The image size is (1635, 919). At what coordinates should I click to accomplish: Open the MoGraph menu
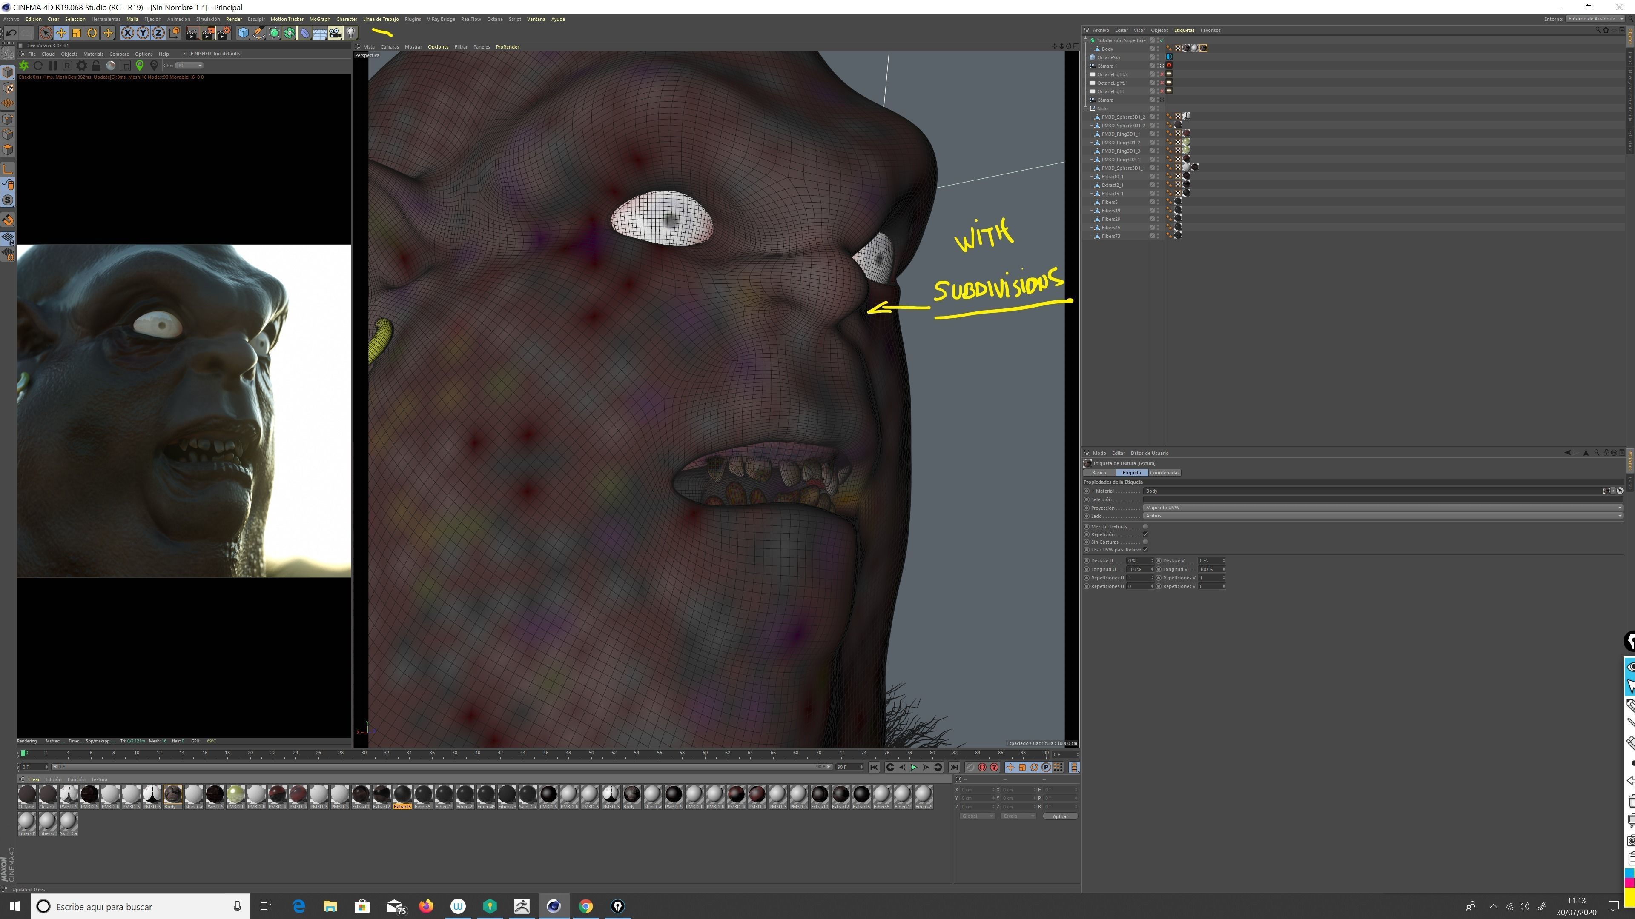click(320, 19)
